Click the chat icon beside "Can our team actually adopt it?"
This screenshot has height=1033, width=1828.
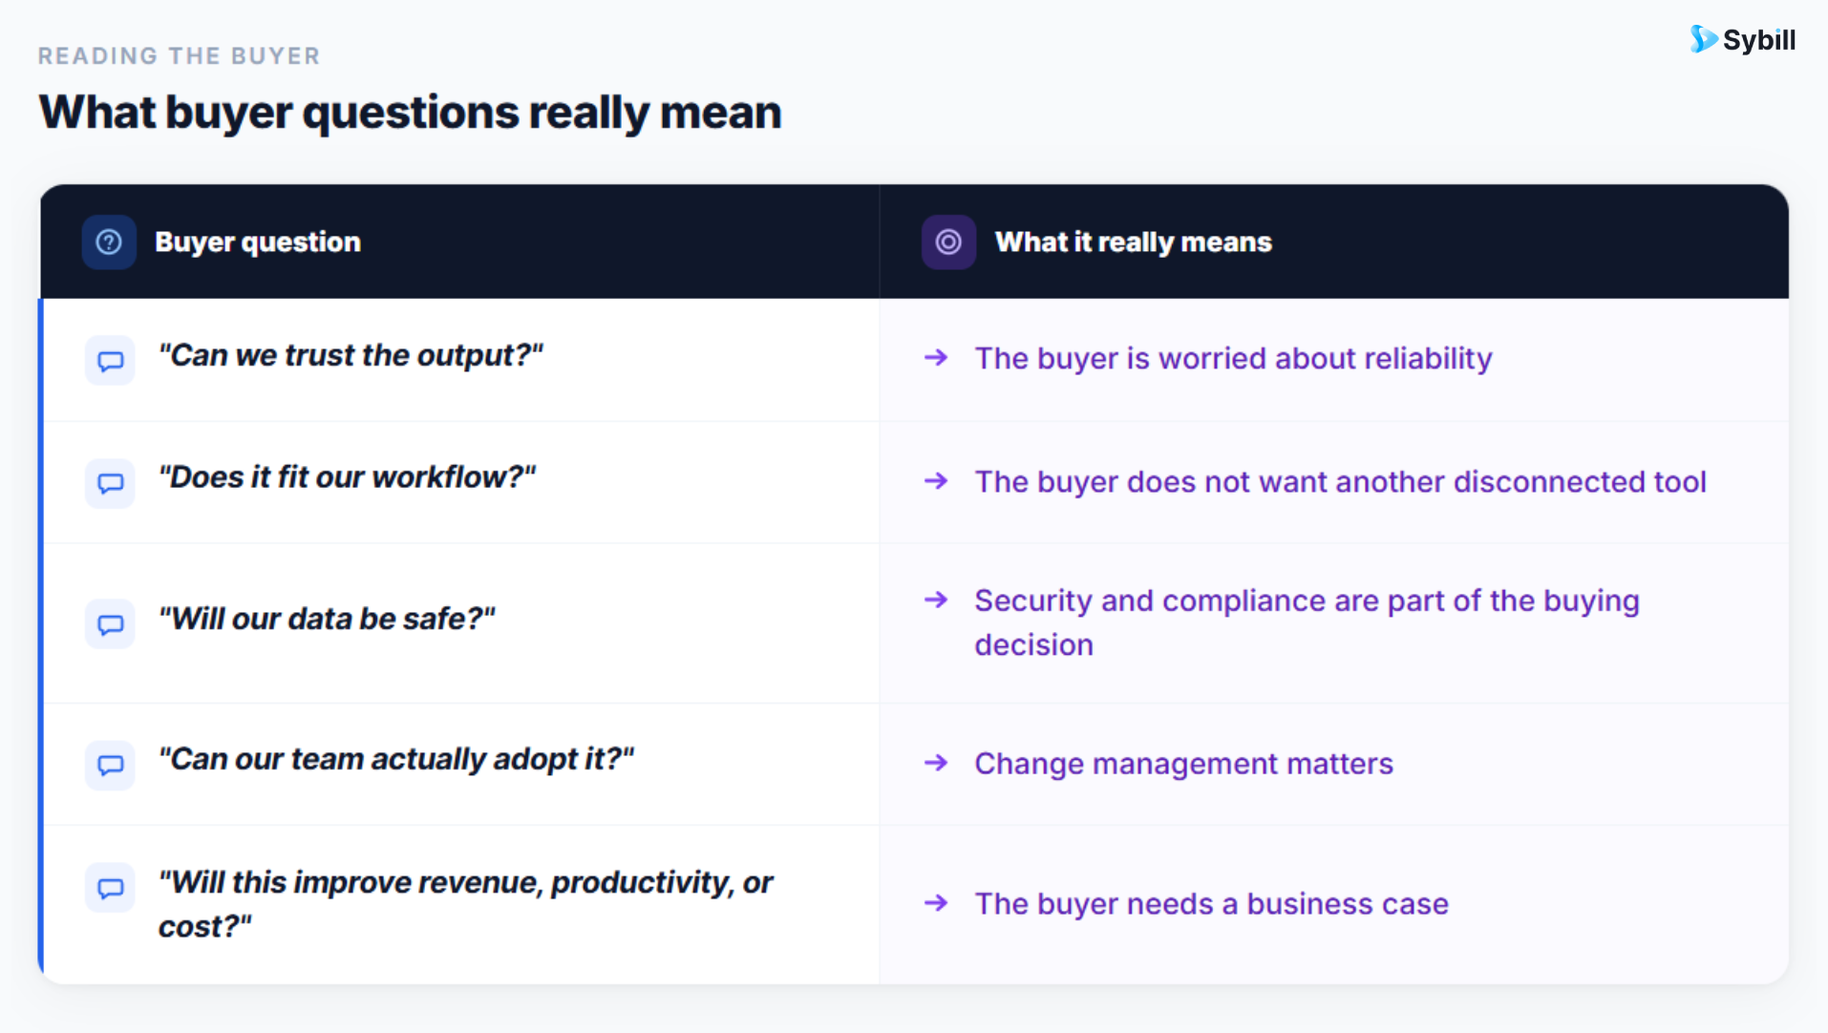click(x=110, y=766)
